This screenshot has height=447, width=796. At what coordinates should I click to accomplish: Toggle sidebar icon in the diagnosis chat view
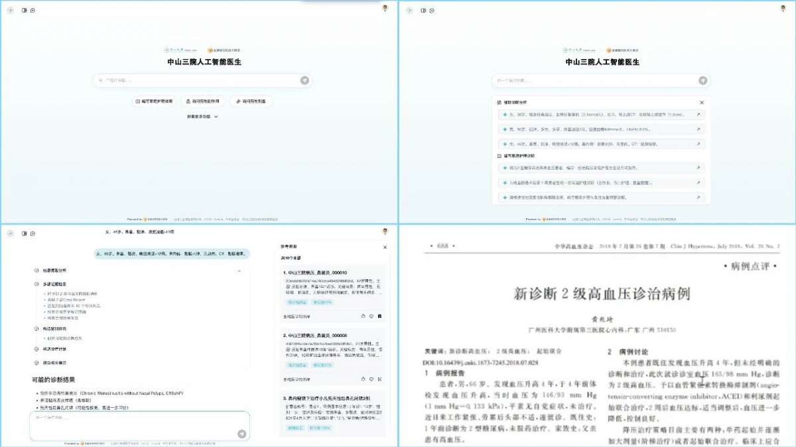[25, 233]
